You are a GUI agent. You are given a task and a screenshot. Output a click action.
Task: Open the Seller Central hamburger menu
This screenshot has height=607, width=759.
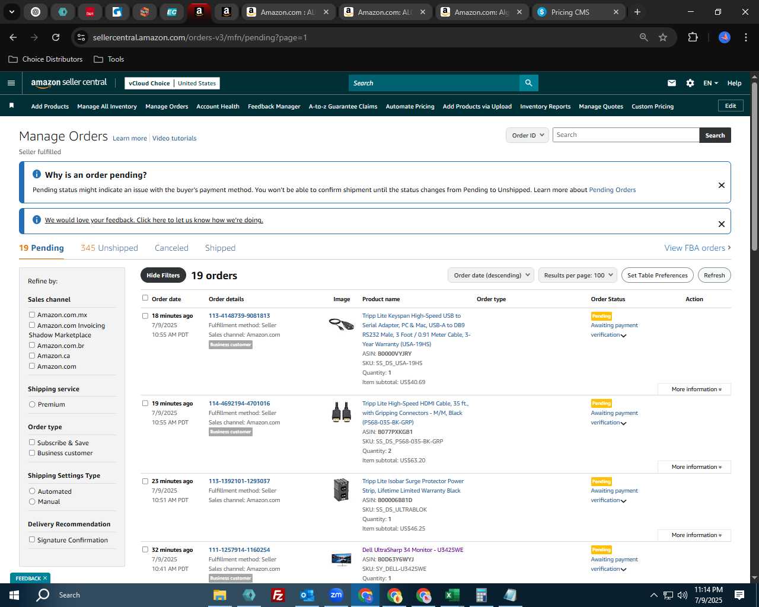click(11, 83)
